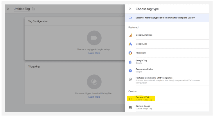Rename the Untitled Tag title
Screen dimensions: 214x117
pyautogui.click(x=21, y=9)
